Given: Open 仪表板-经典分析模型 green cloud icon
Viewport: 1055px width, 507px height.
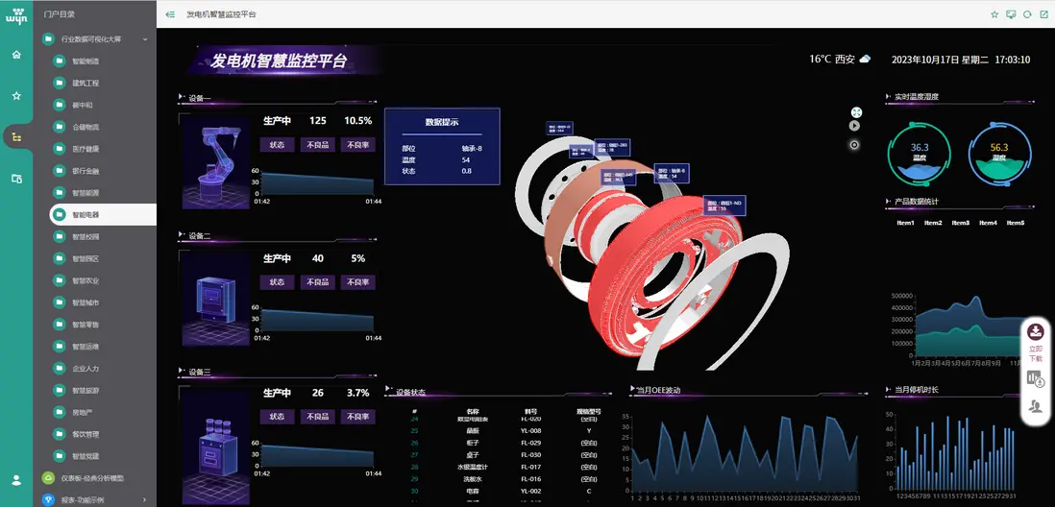Looking at the screenshot, I should pos(48,478).
